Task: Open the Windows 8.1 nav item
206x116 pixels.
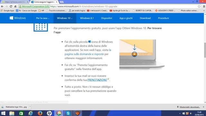Action: click(x=87, y=18)
